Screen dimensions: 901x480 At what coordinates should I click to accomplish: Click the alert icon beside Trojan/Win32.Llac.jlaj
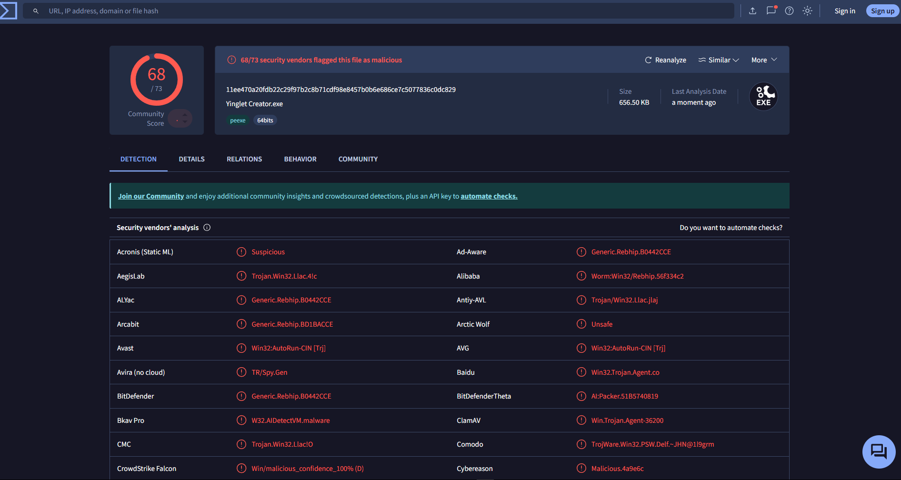[581, 300]
